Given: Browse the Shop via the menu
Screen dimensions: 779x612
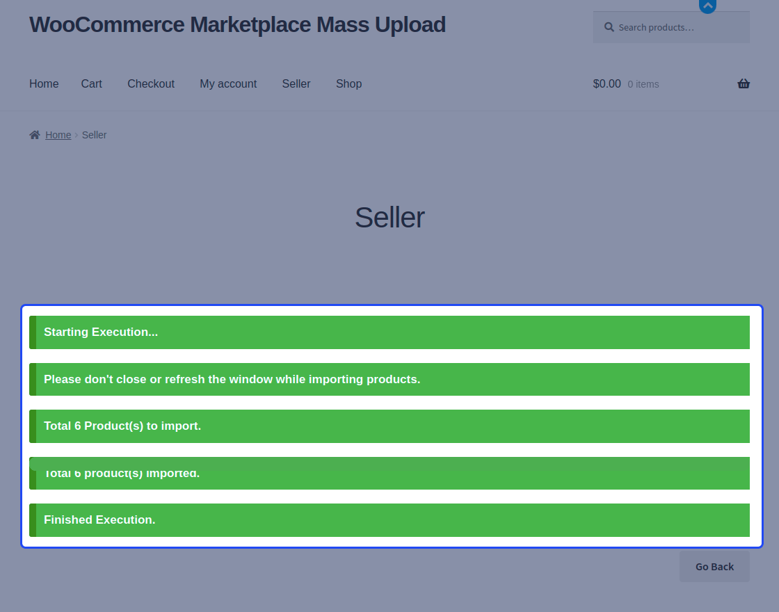Looking at the screenshot, I should tap(348, 83).
